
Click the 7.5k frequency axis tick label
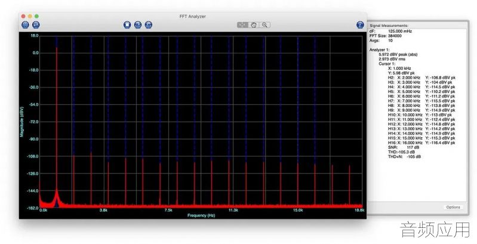168,210
